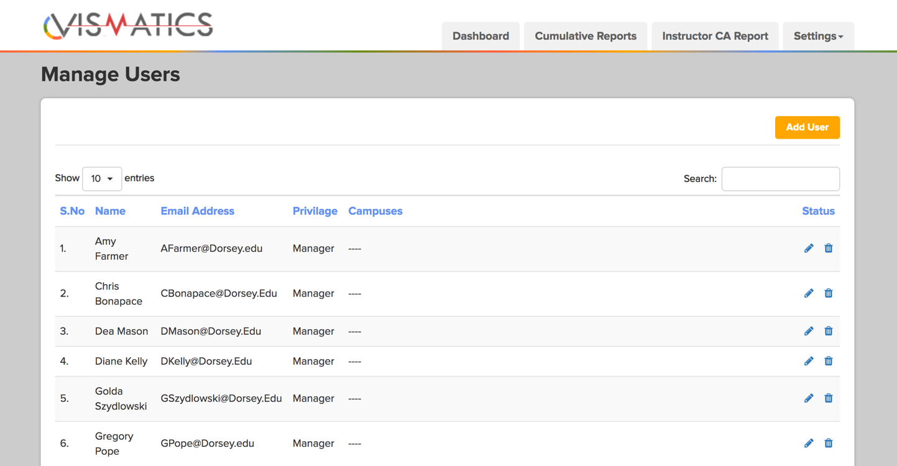Select the name Diane Kelly
897x466 pixels.
click(121, 361)
